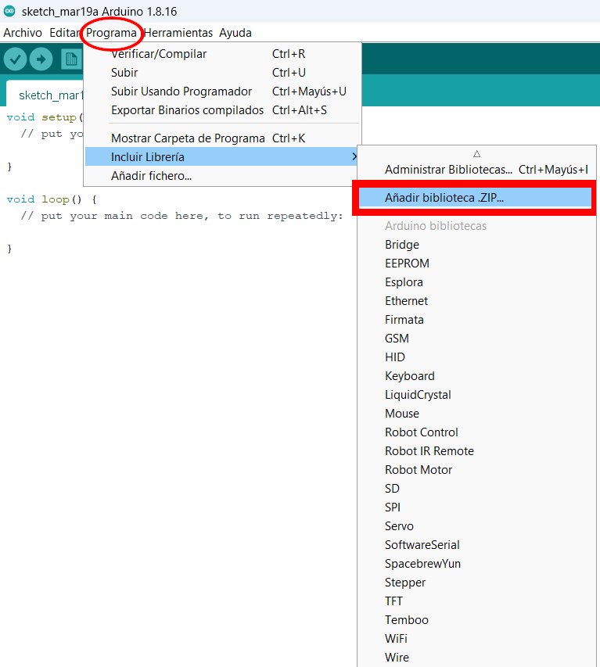Open the Programa menu
Viewport: 600px width, 667px height.
tap(112, 33)
